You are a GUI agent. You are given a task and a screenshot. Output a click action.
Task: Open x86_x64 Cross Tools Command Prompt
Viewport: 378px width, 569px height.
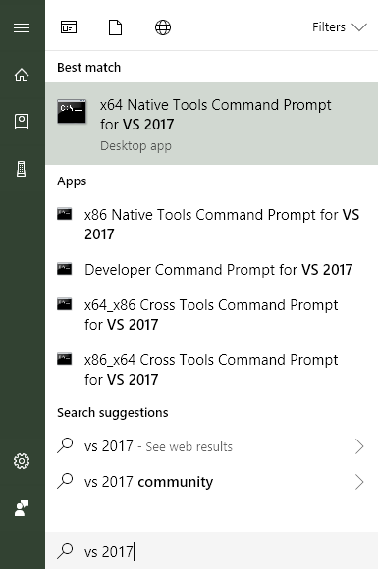point(212,370)
